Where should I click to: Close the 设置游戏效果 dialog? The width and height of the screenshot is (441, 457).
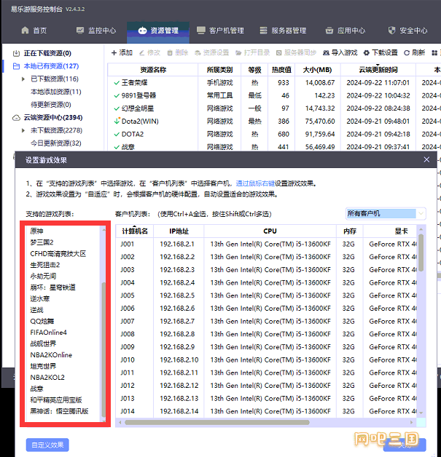426,159
